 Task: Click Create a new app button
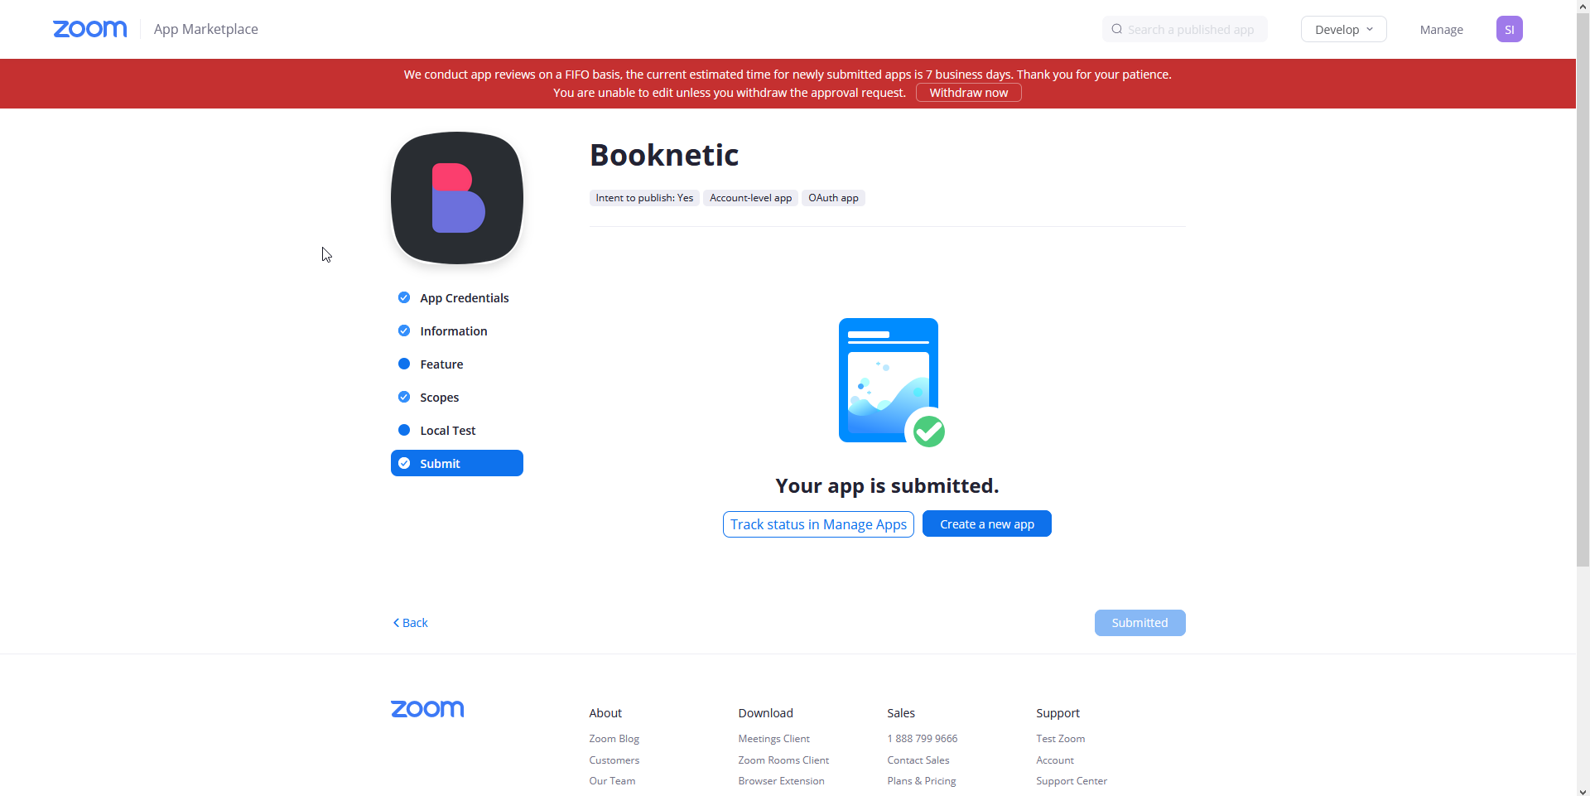tap(987, 524)
